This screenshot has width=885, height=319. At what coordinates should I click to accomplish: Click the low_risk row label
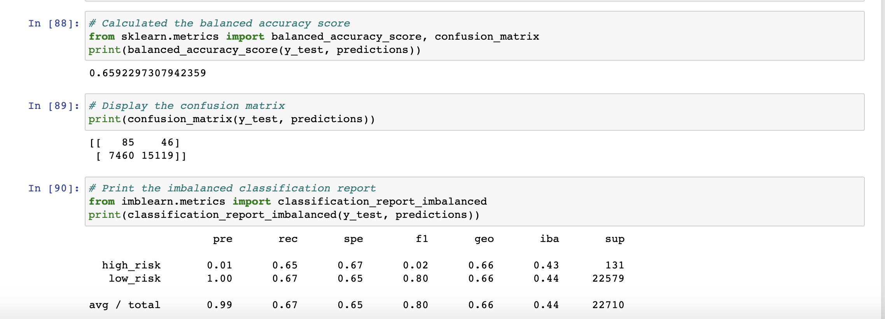tap(135, 279)
